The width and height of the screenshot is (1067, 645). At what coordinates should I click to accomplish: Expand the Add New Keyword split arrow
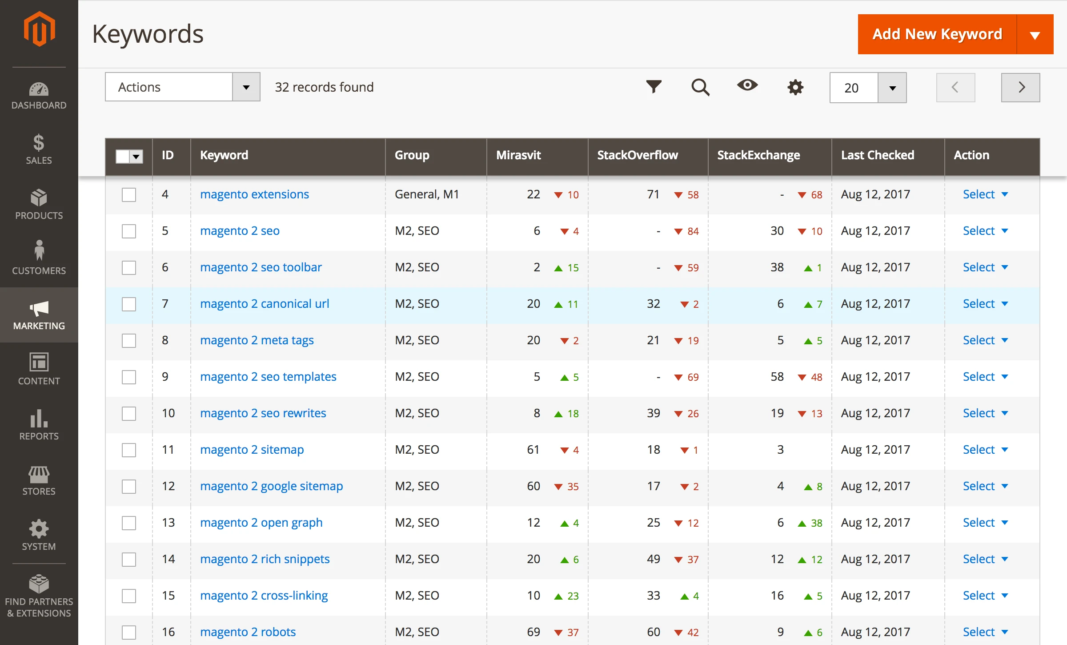(1035, 35)
